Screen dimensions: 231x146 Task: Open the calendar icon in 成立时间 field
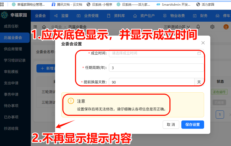coord(199,53)
